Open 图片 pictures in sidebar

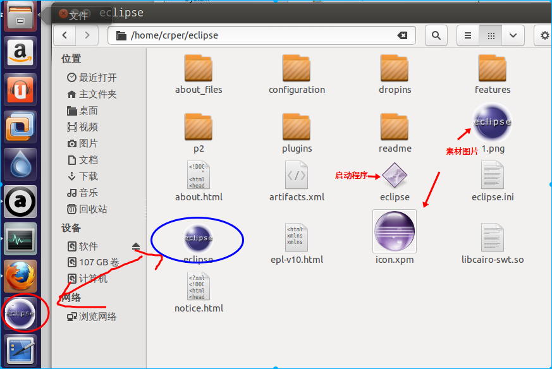coord(83,143)
